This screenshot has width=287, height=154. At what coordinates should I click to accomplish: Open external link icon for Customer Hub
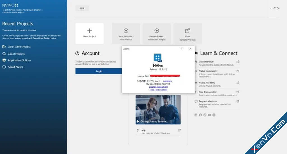pos(238,62)
